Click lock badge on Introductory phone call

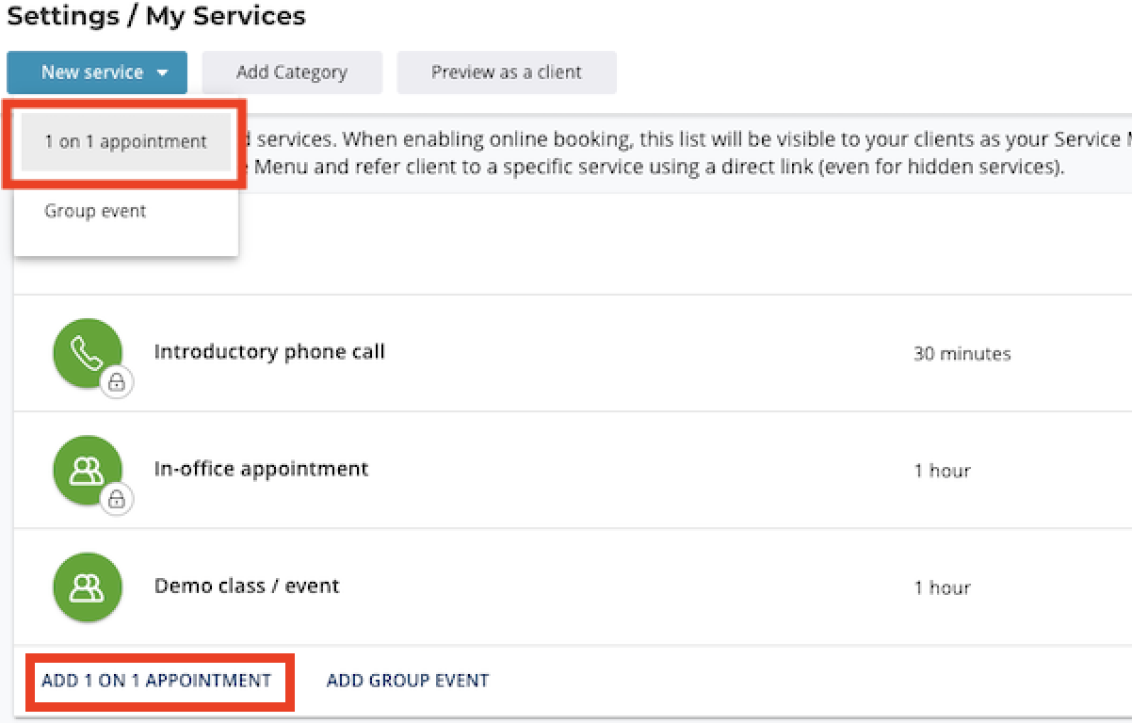(117, 382)
